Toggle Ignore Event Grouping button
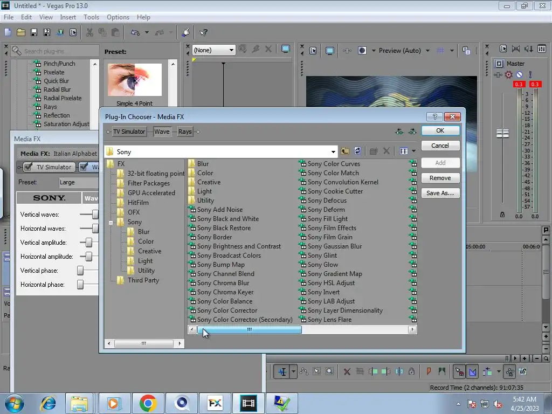The image size is (552, 414). point(523,371)
